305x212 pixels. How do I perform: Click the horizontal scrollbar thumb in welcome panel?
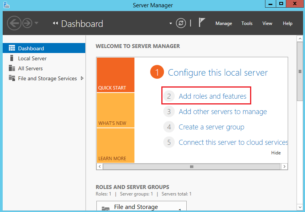[x=192, y=167]
